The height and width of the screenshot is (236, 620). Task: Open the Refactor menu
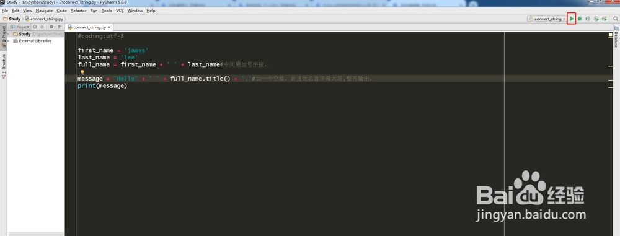click(x=78, y=11)
